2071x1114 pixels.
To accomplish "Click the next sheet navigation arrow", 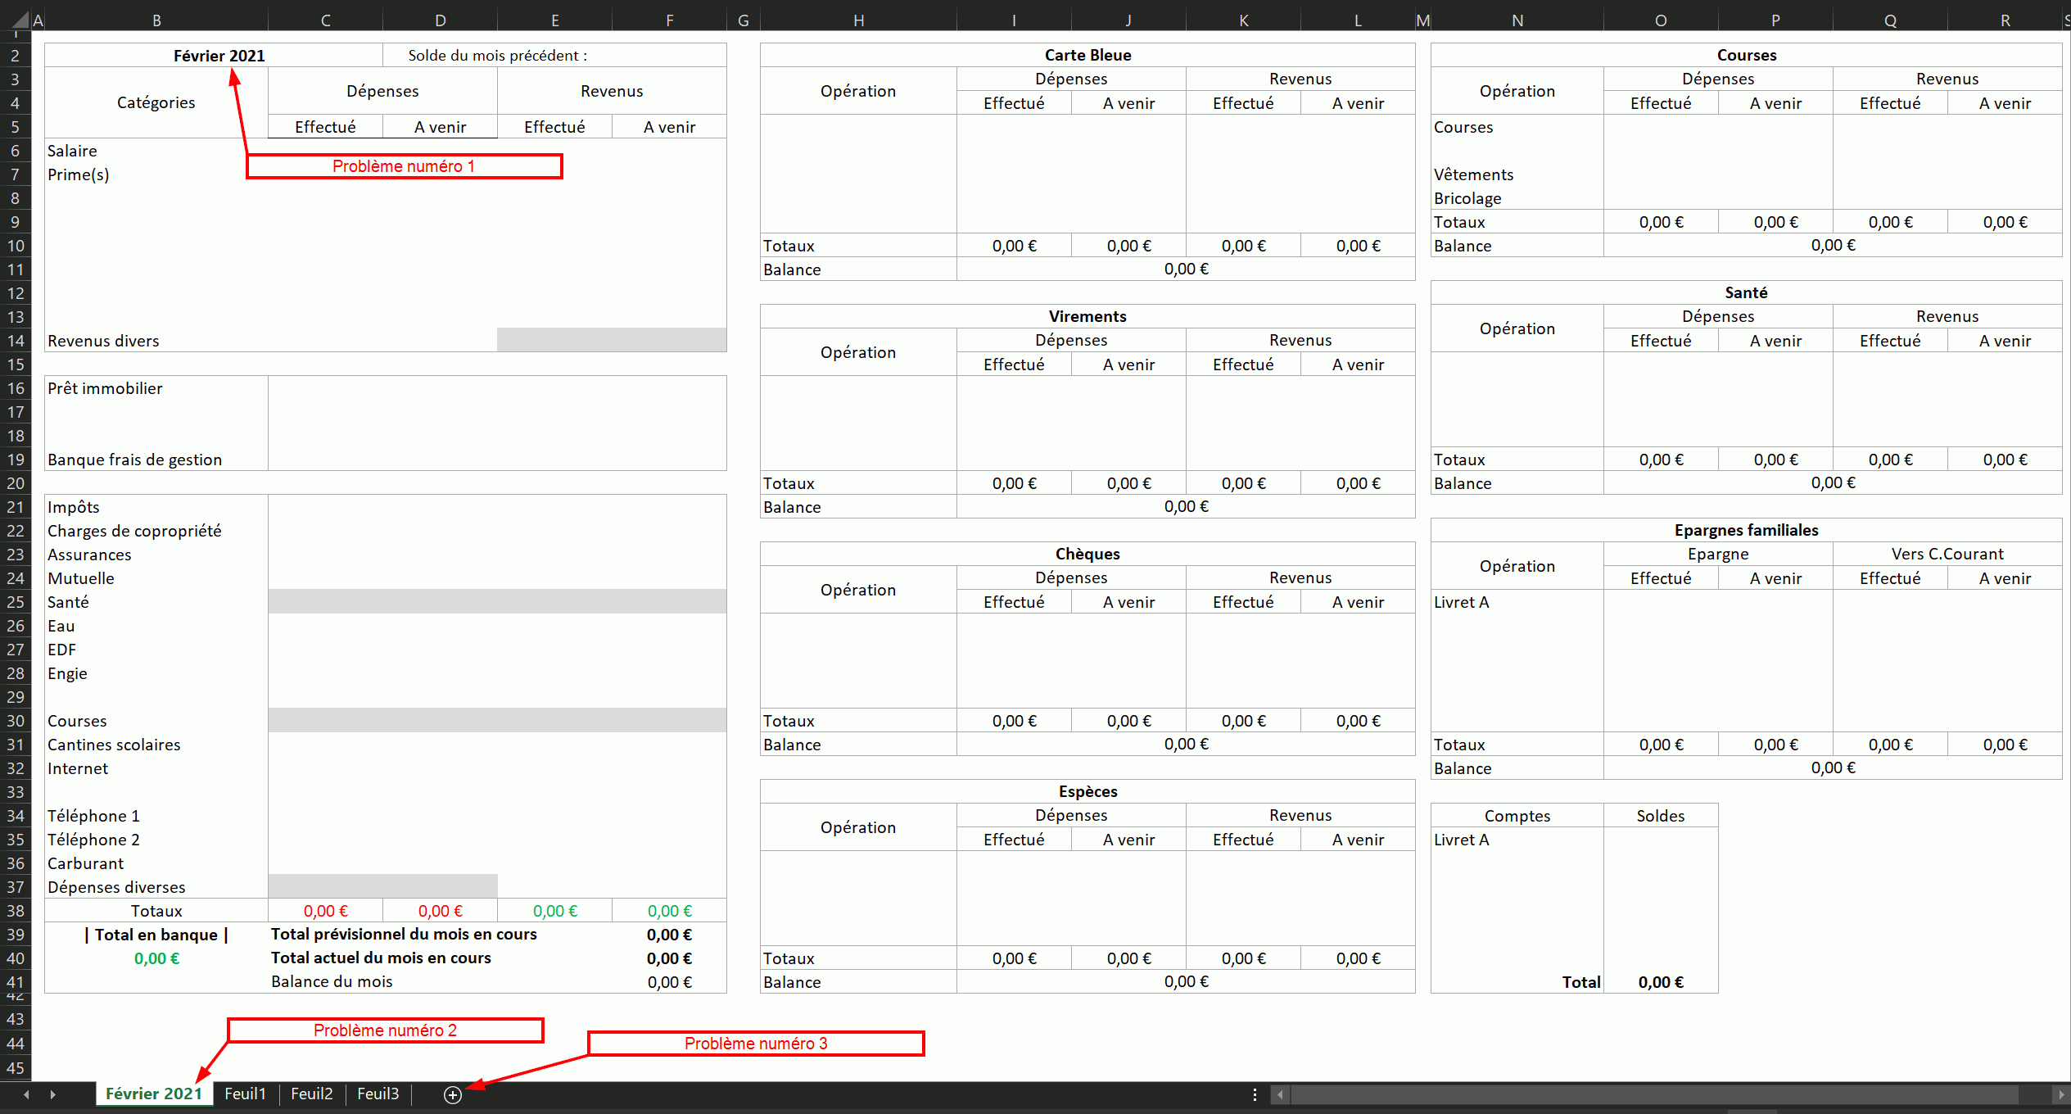I will click(x=53, y=1094).
